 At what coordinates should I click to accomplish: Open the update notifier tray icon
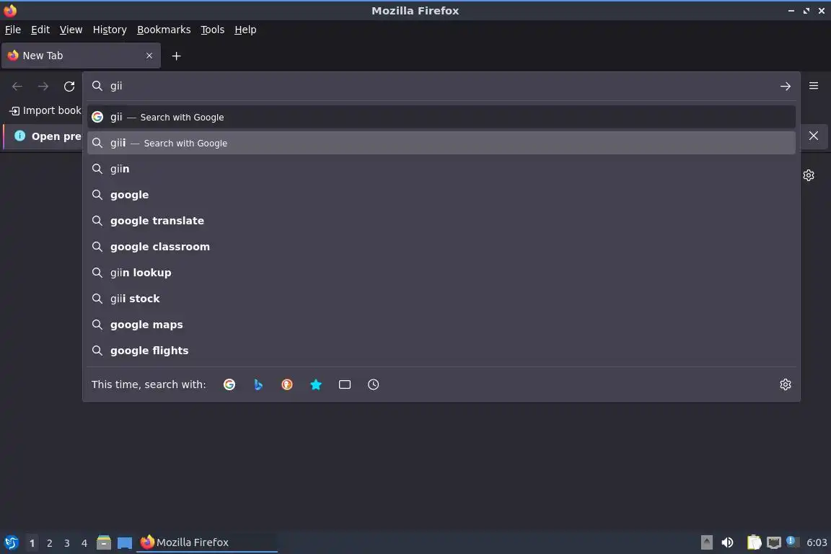tap(791, 541)
